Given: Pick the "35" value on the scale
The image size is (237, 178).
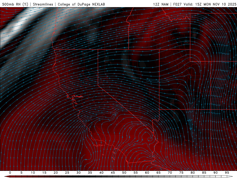Looking at the screenshot, I should 90,173.
